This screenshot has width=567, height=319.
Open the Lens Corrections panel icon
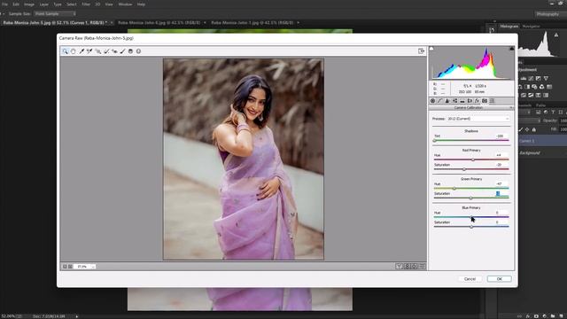(470, 101)
